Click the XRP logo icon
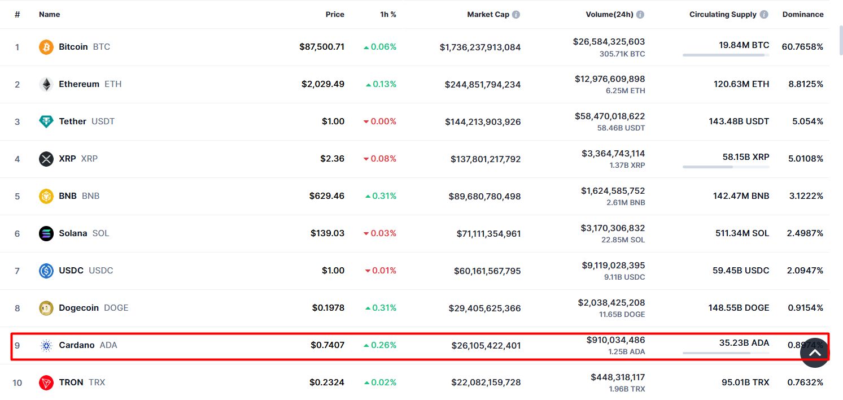 pyautogui.click(x=46, y=159)
